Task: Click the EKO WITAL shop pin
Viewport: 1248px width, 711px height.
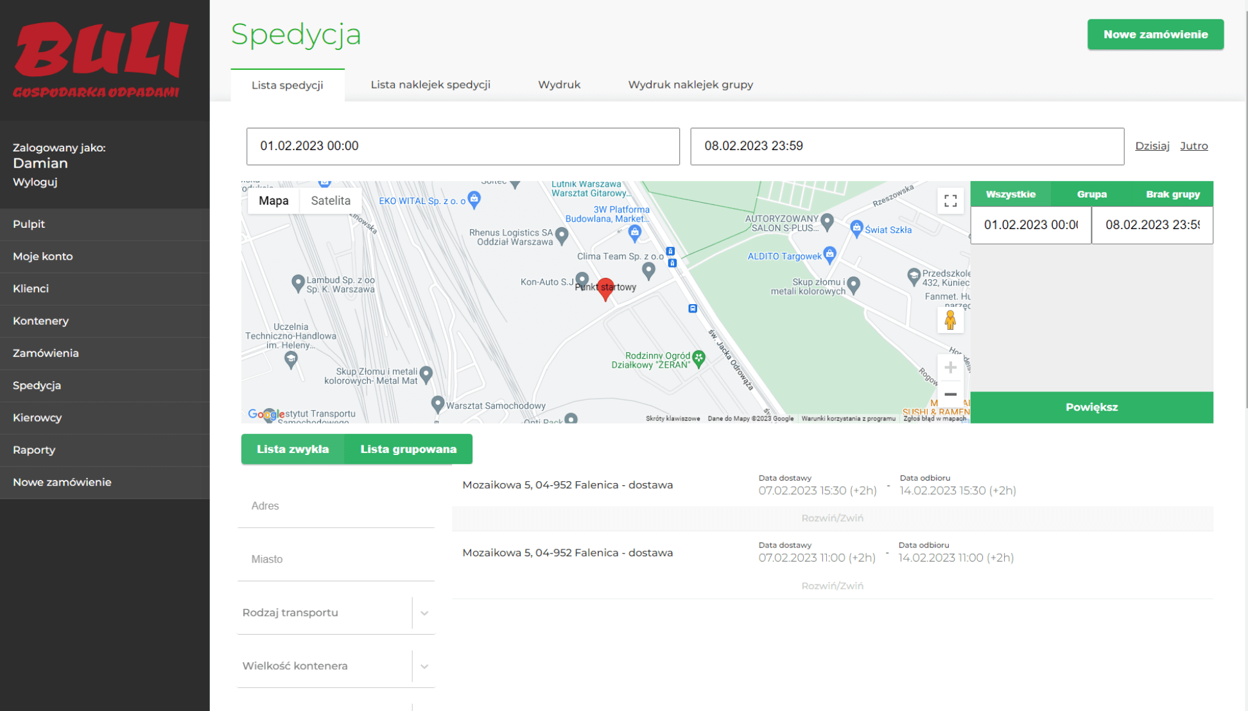Action: click(474, 199)
